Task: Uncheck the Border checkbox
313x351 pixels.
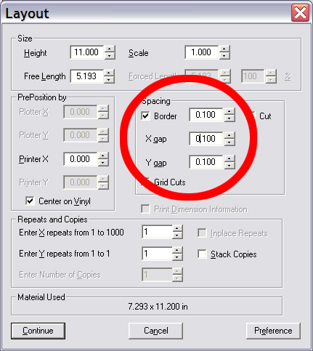Action: (x=145, y=116)
